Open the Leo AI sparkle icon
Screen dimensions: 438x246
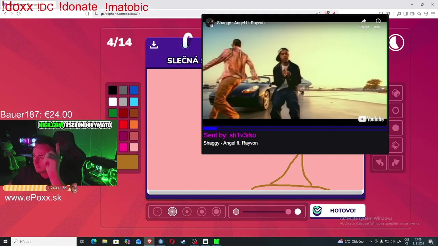[x=419, y=14]
